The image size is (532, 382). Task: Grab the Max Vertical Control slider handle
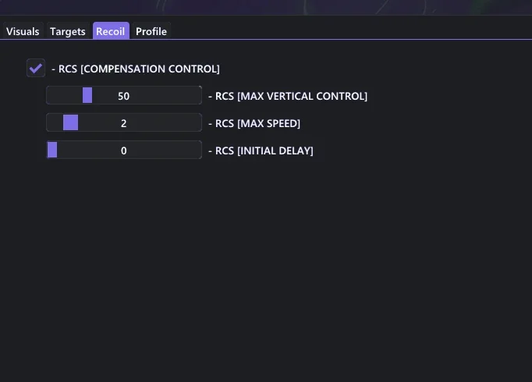pyautogui.click(x=87, y=95)
